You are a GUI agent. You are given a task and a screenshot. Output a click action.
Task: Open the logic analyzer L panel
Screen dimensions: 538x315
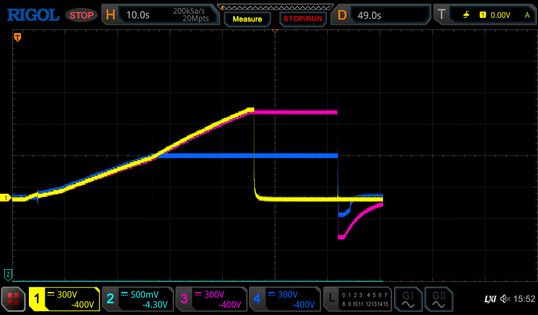[x=357, y=299]
